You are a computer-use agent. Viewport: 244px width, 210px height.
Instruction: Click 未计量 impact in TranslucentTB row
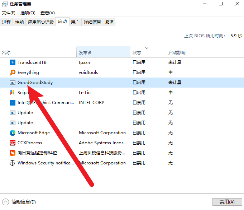tap(175, 62)
